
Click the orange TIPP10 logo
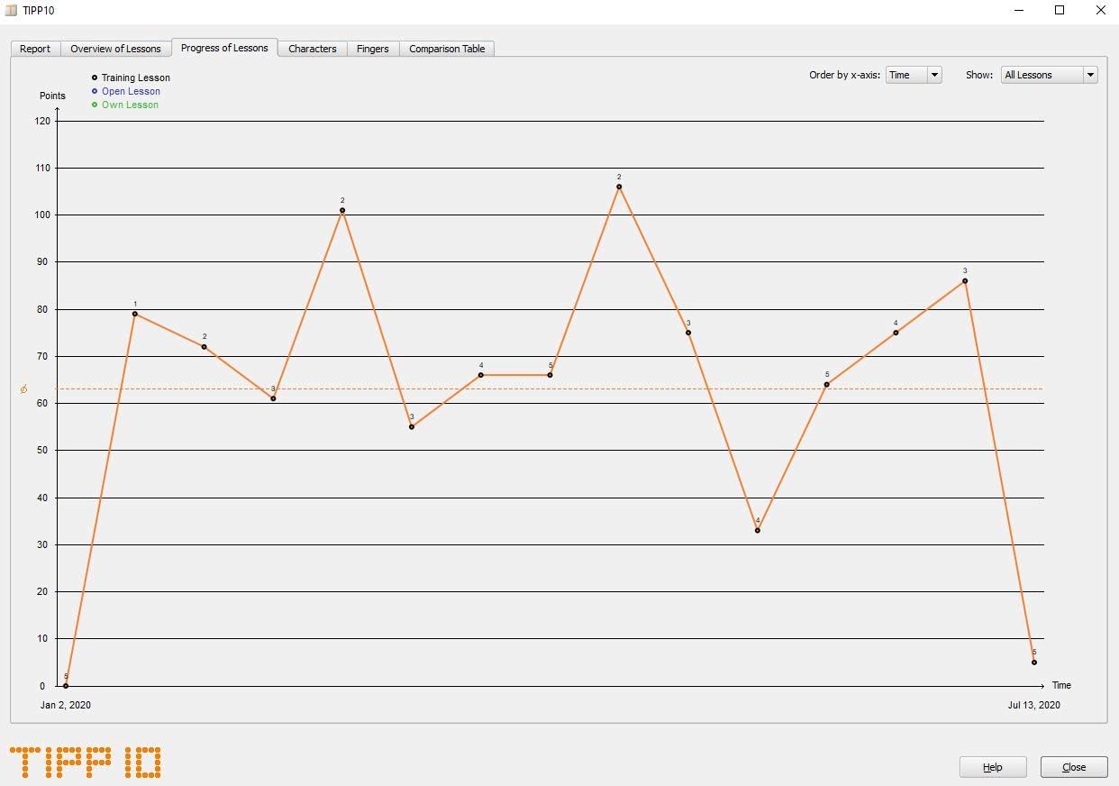[86, 762]
